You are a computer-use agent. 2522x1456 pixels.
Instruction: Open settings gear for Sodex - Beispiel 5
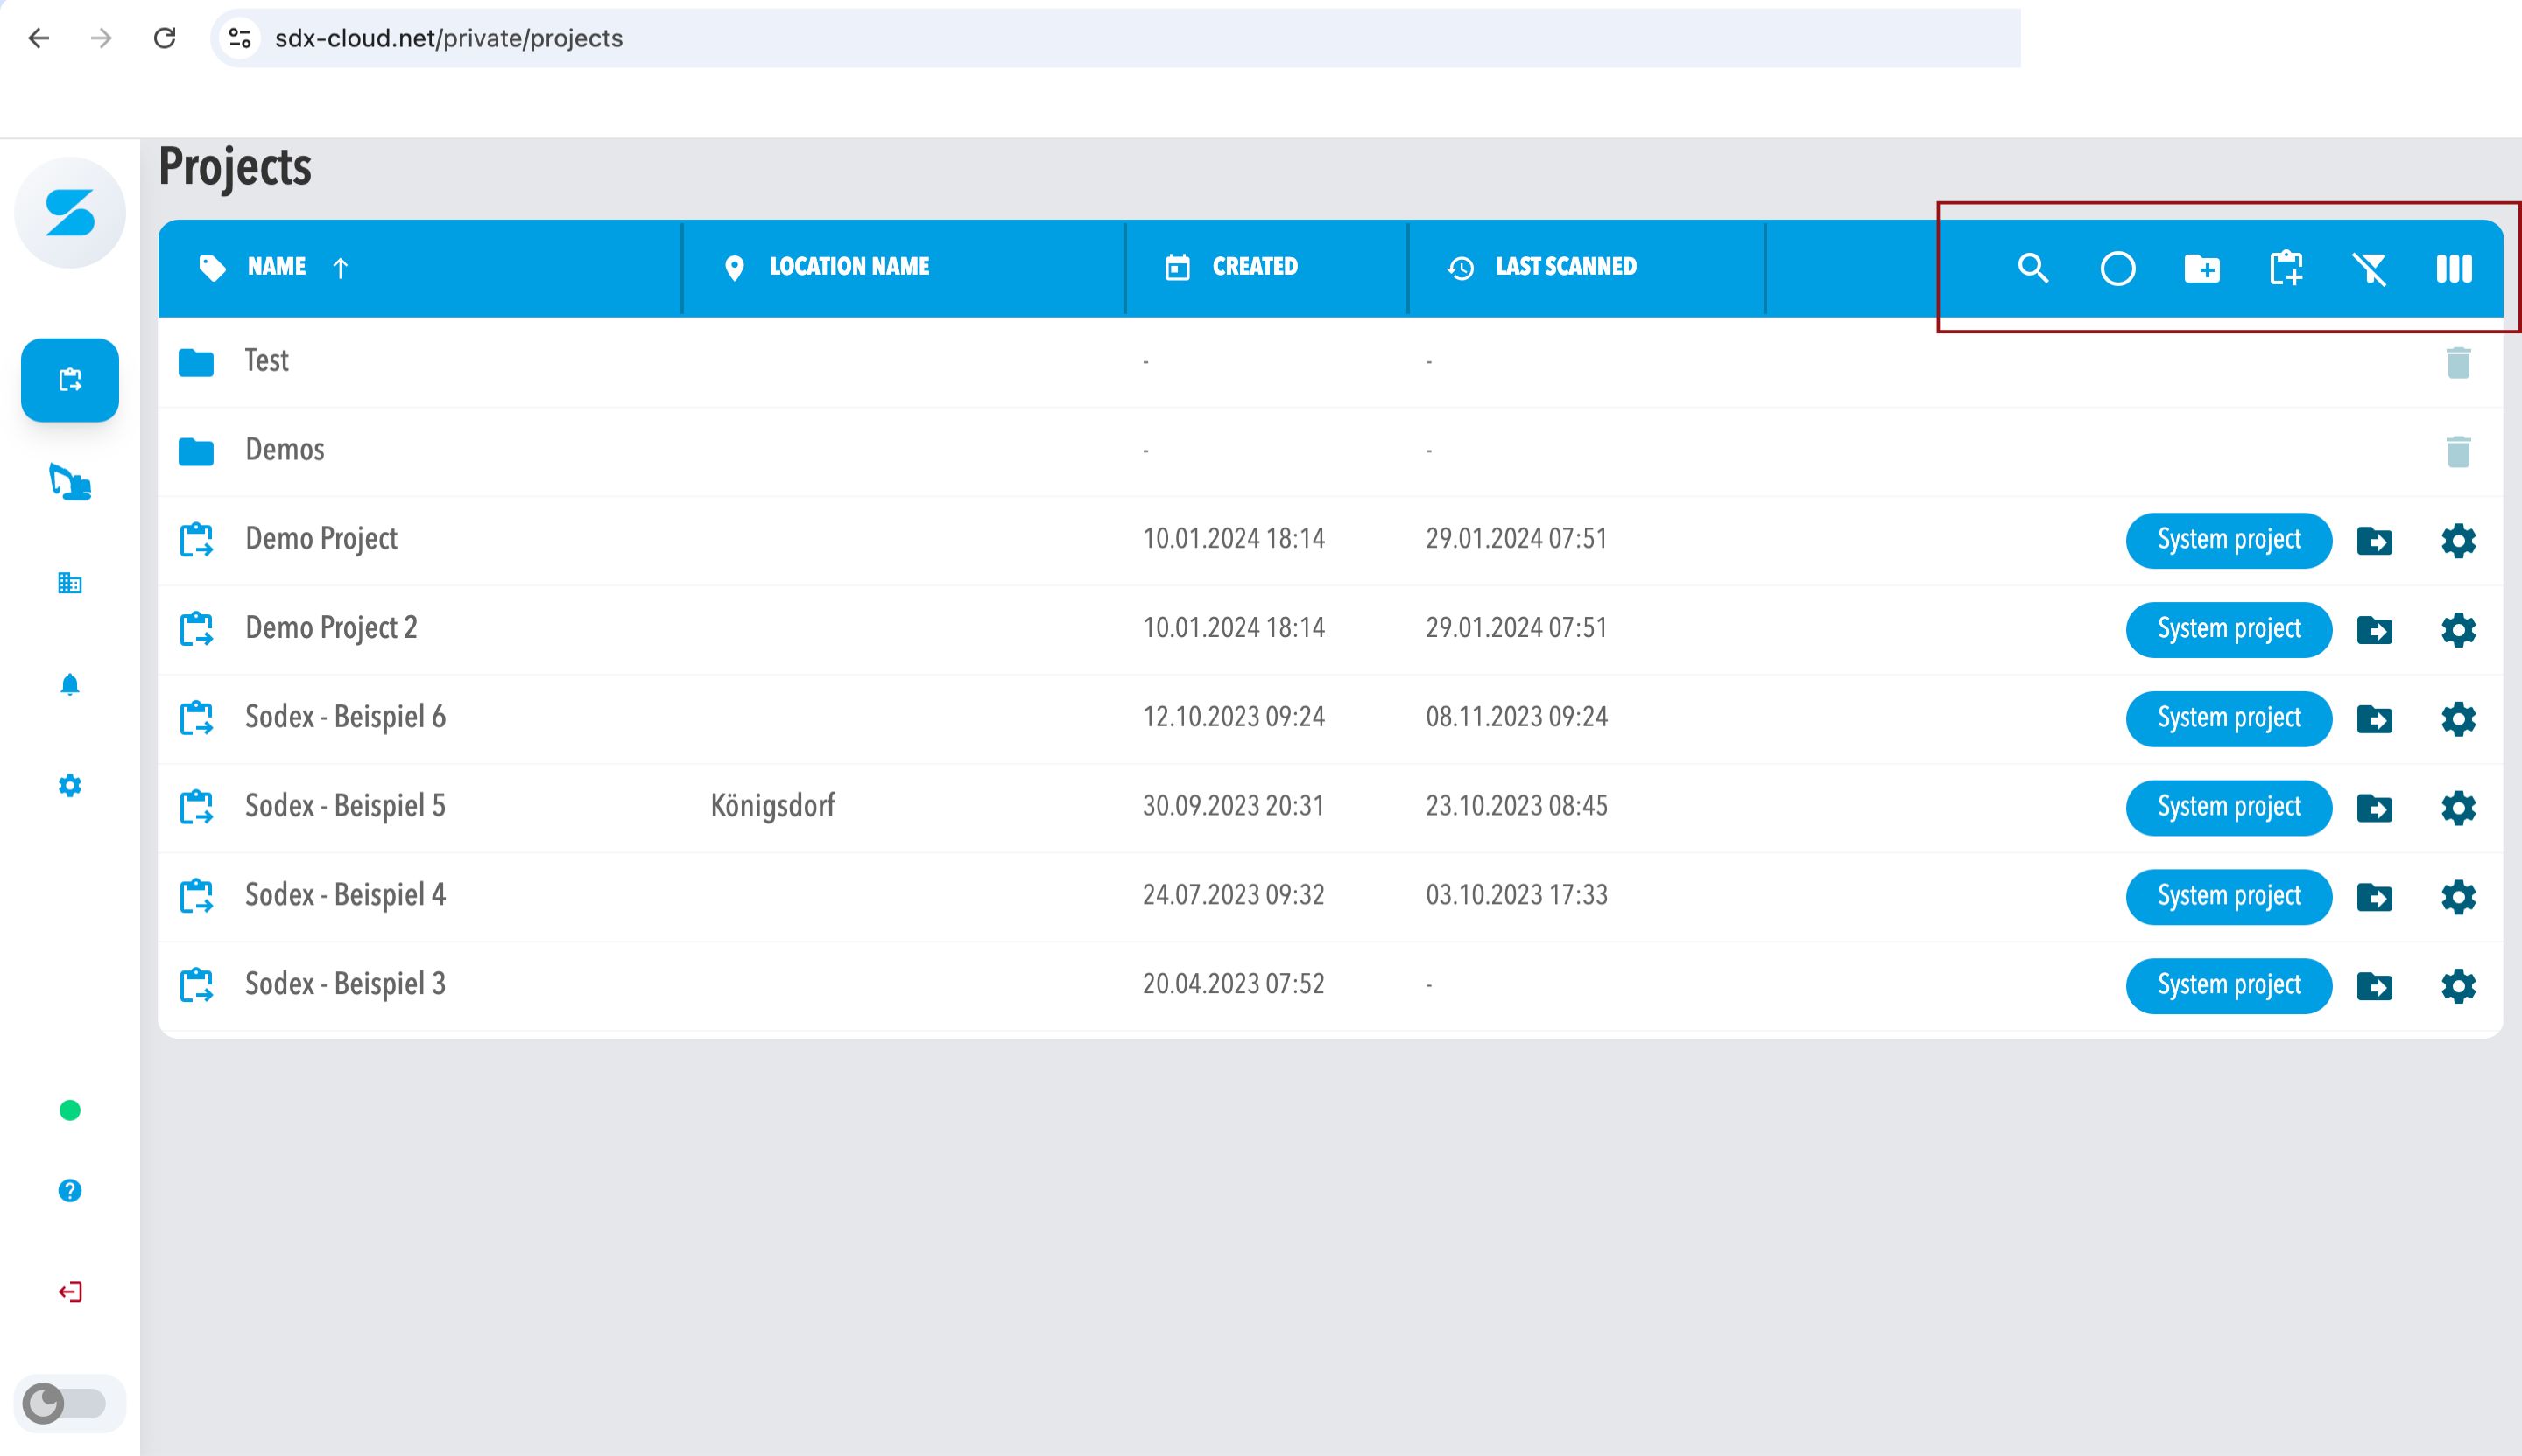click(2458, 807)
